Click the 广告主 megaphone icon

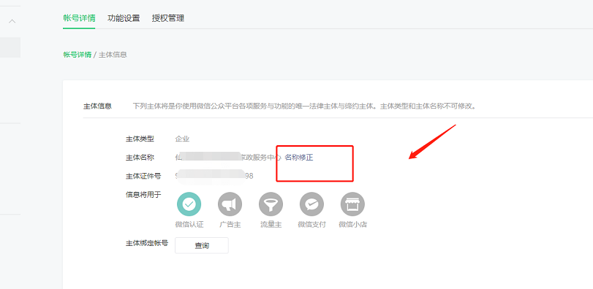(x=230, y=204)
